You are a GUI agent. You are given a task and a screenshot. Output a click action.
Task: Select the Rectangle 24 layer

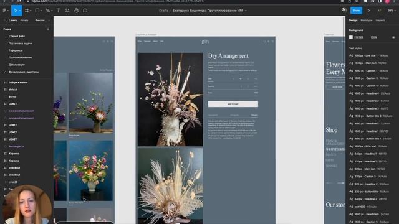click(17, 147)
